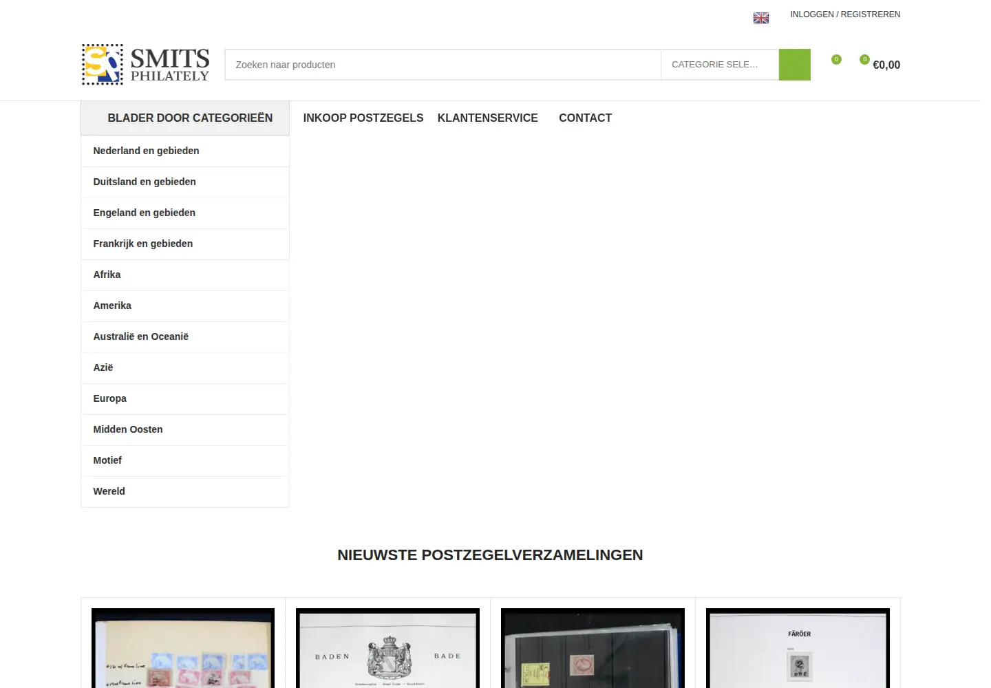This screenshot has height=688, width=991.
Task: Focus the product search field
Action: [x=443, y=65]
